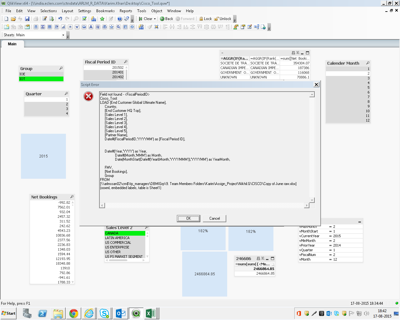
Task: Open the Quick Chart wizard icon
Action: click(x=93, y=19)
